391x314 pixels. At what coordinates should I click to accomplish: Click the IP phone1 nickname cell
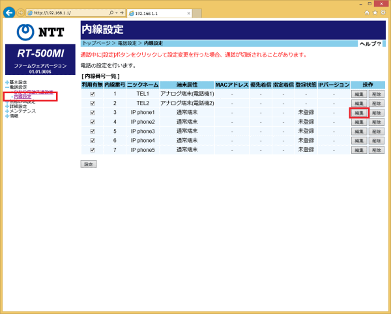(x=143, y=113)
